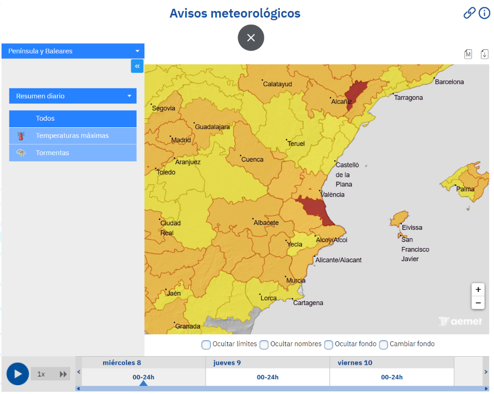Click the Lorca label on the map
The image size is (494, 394).
pos(268,298)
